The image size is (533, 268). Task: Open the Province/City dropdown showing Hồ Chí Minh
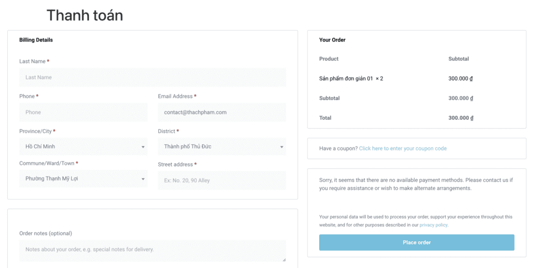pos(83,146)
